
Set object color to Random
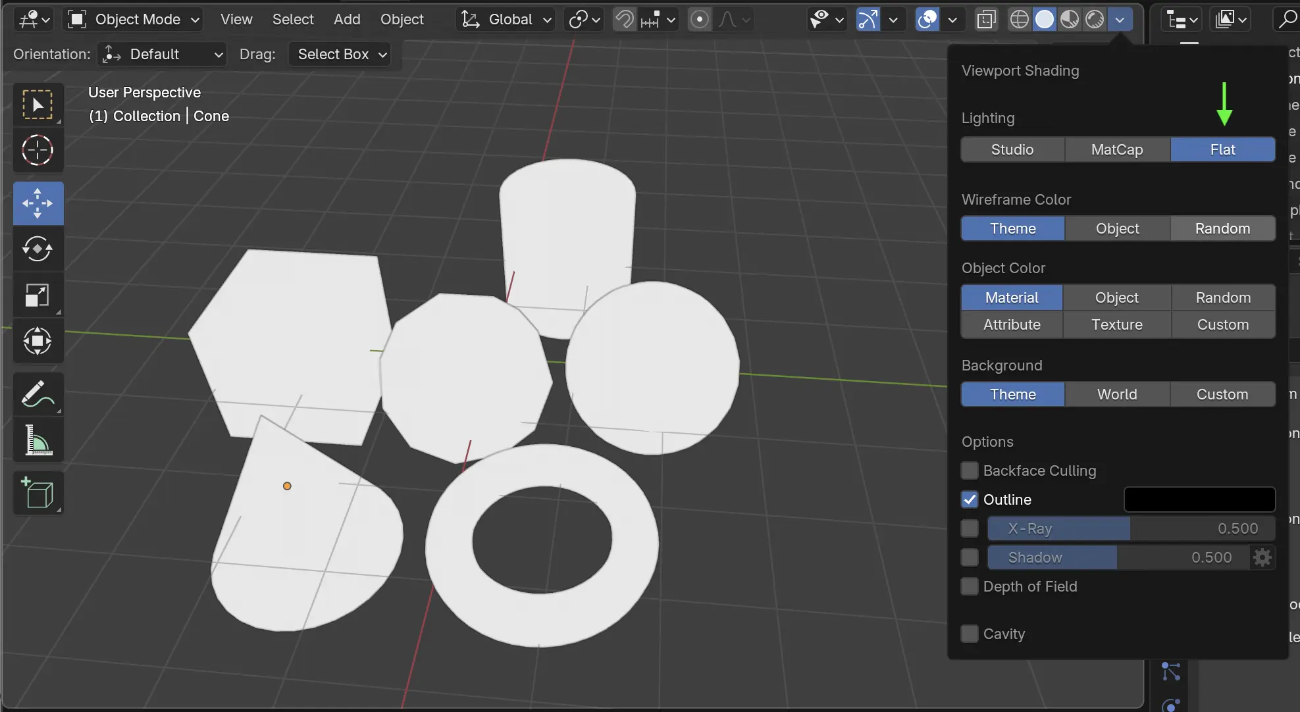[1222, 297]
